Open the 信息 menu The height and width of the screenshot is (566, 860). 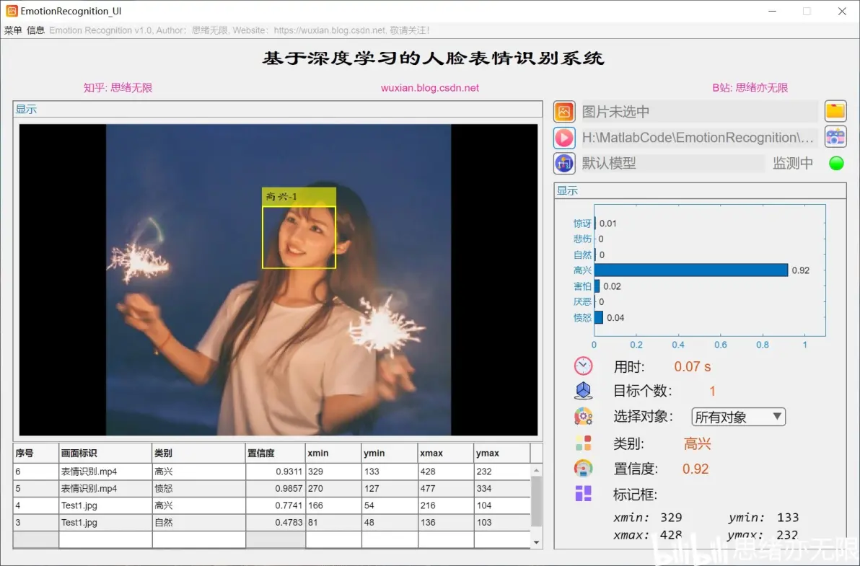pyautogui.click(x=36, y=30)
